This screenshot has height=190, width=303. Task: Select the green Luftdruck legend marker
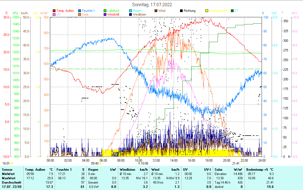(105, 11)
